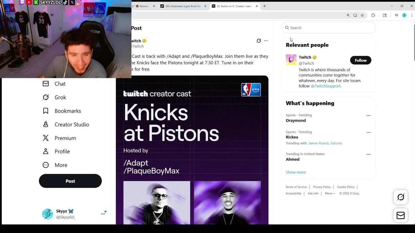Open Ahmed trend's three-dot options
Screen dimensions: 415x233
coord(369,154)
